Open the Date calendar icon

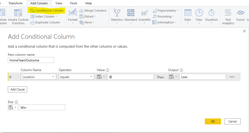(188, 13)
